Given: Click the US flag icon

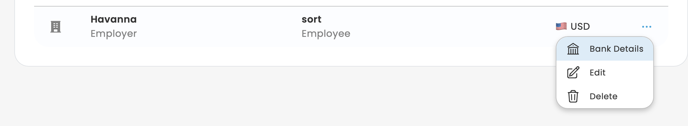Looking at the screenshot, I should [561, 26].
